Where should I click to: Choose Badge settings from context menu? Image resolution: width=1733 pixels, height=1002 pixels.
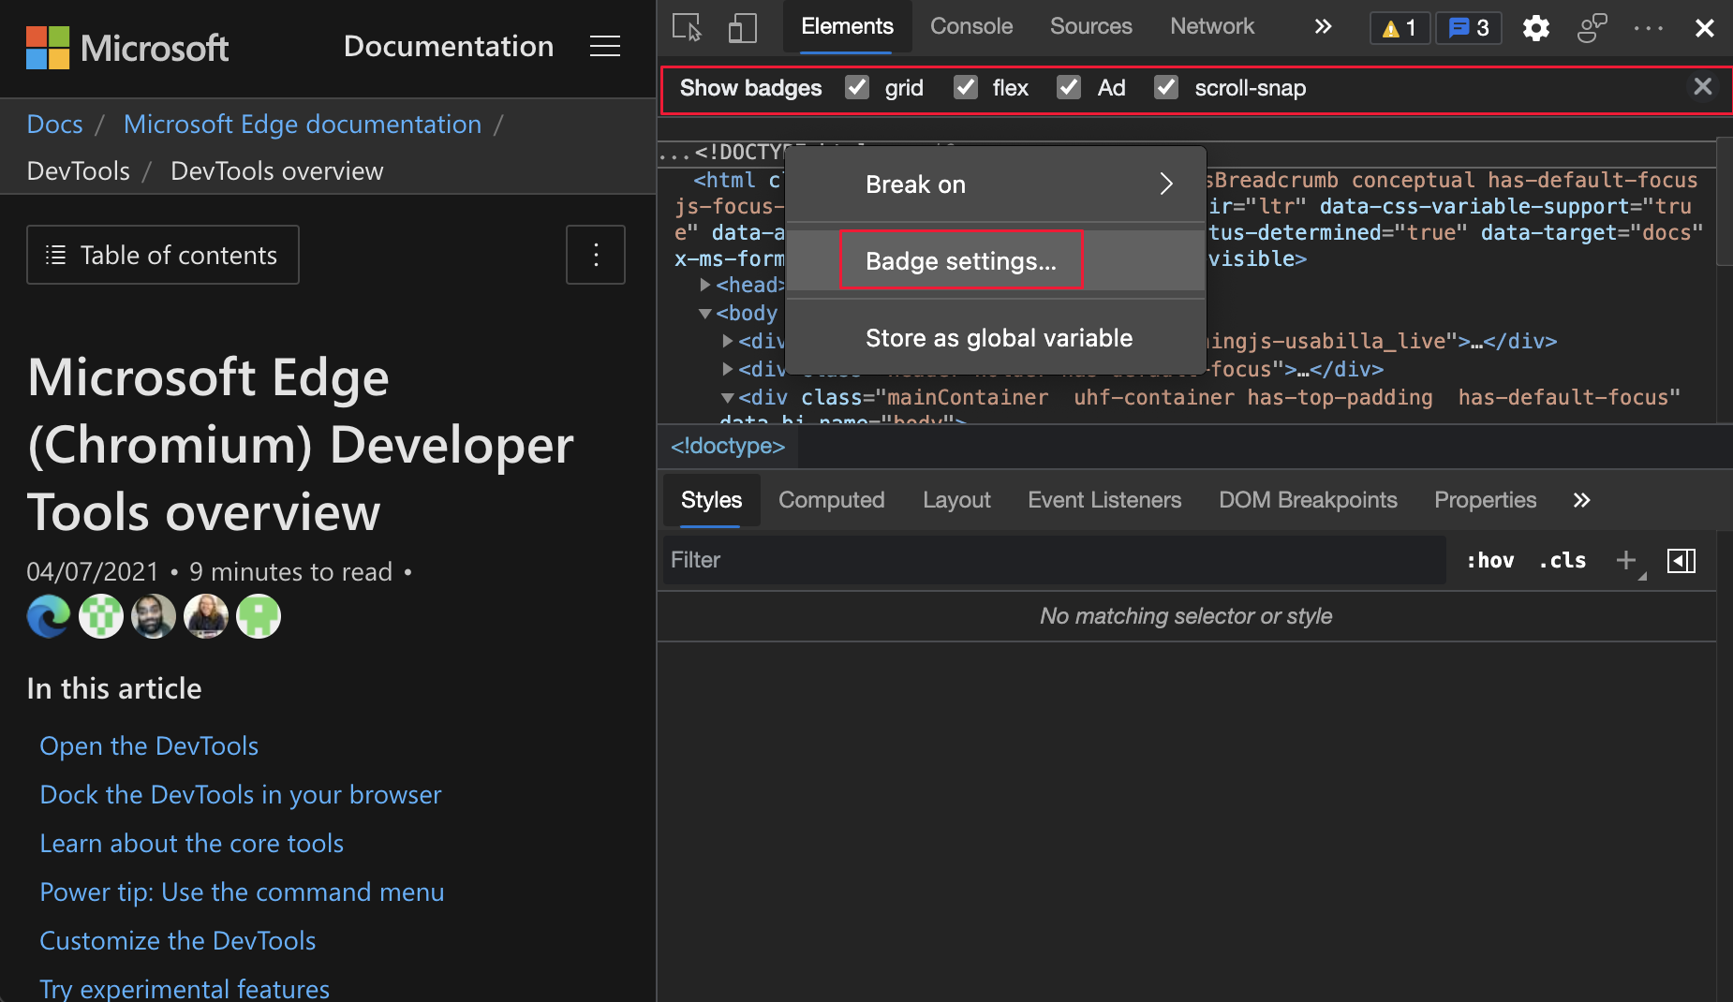(x=960, y=261)
